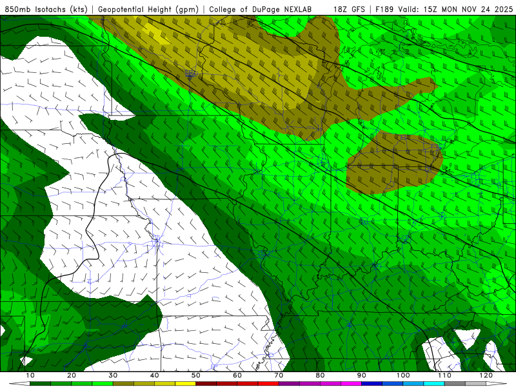The width and height of the screenshot is (516, 387).
Task: Click the '100' label on the color scale
Action: (402, 375)
